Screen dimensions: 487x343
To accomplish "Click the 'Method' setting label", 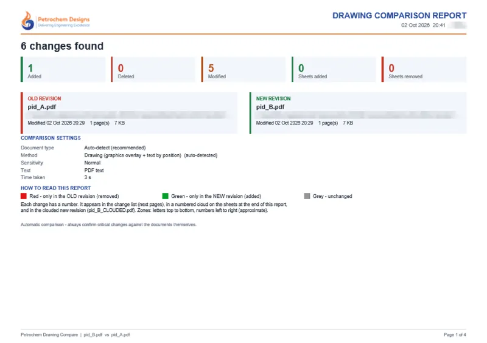I will tap(29, 155).
